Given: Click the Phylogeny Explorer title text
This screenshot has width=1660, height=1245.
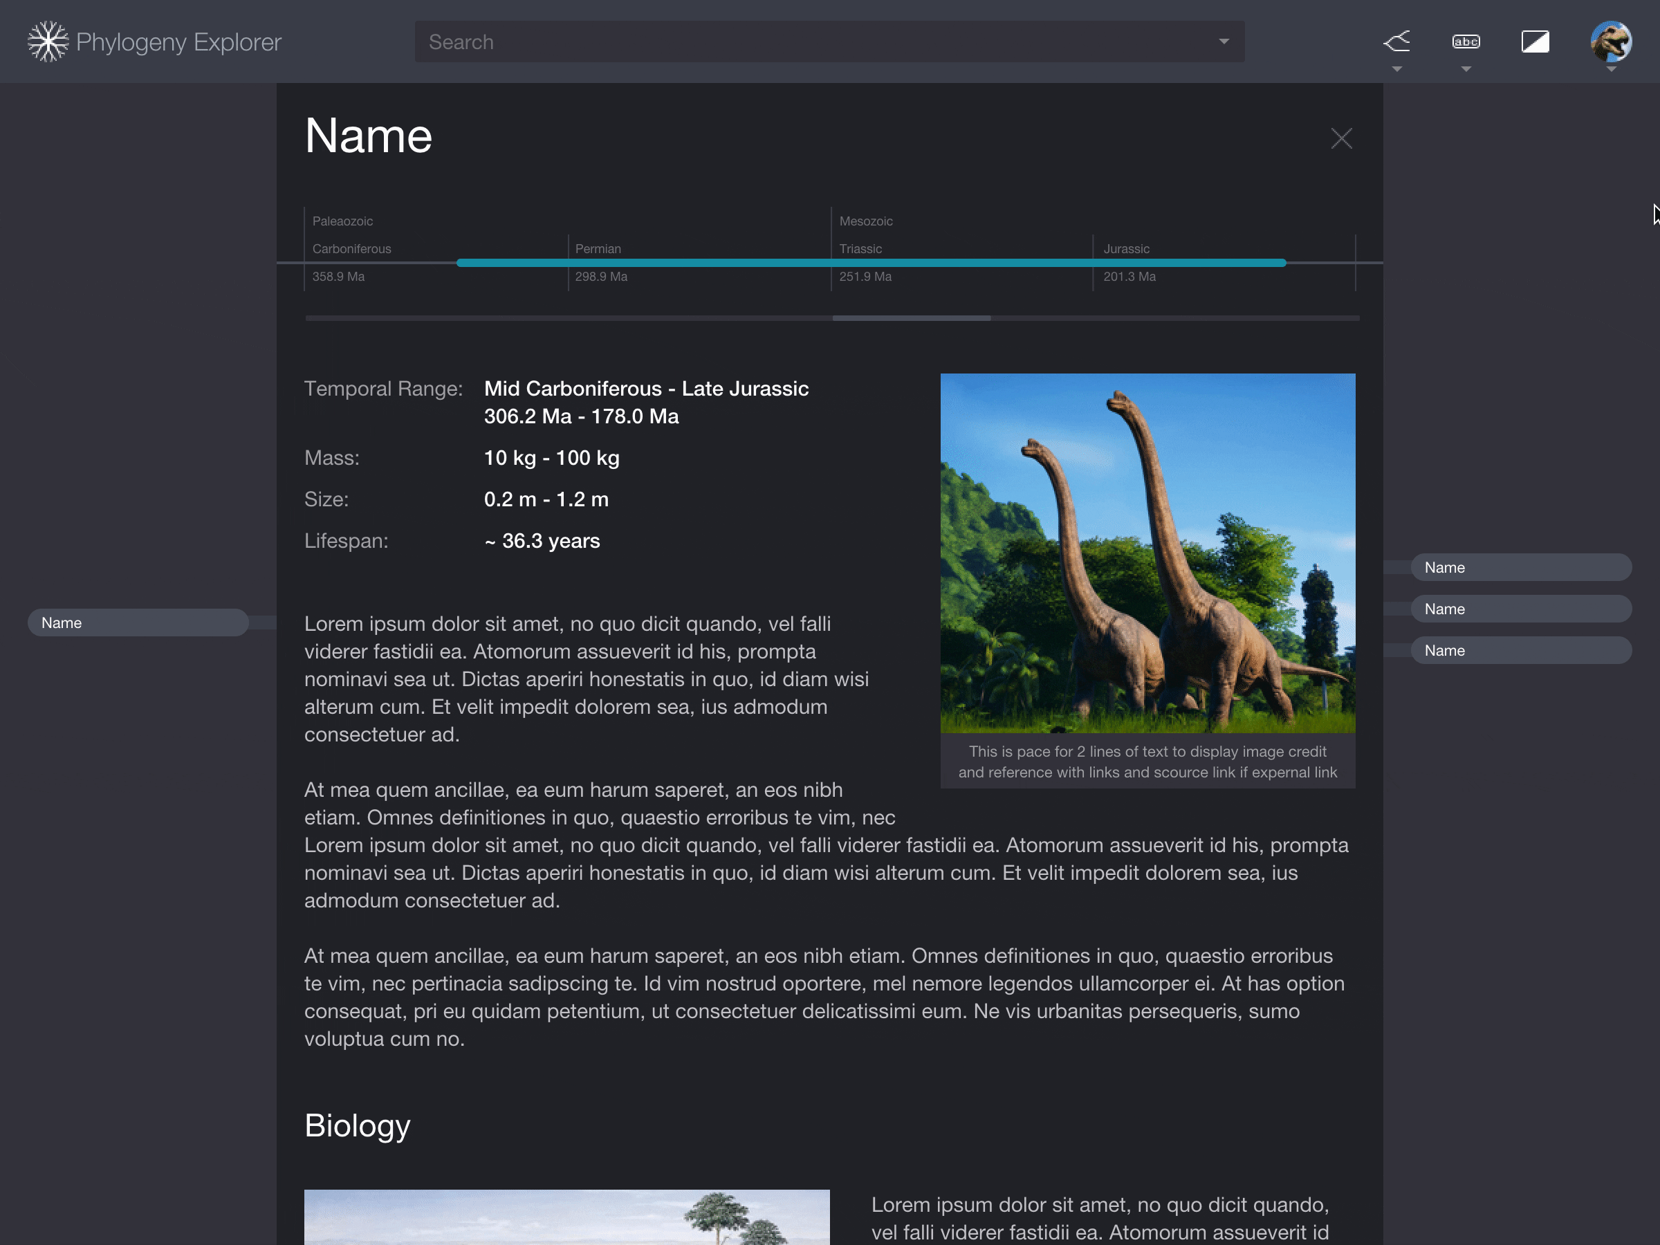Looking at the screenshot, I should pyautogui.click(x=178, y=42).
